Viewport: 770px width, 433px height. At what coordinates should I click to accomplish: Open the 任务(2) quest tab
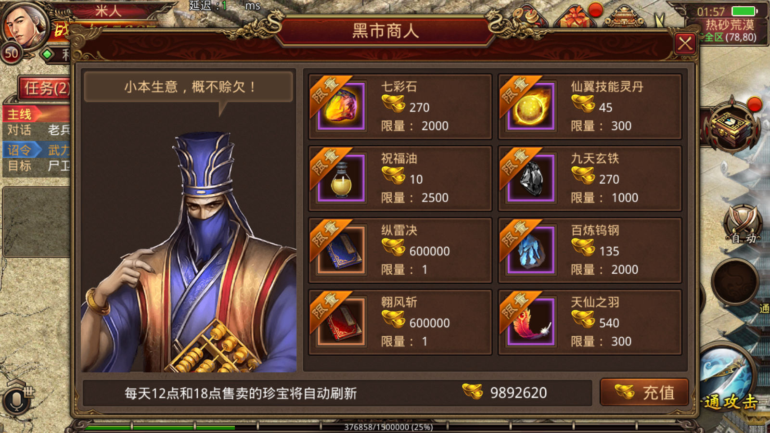(x=45, y=89)
